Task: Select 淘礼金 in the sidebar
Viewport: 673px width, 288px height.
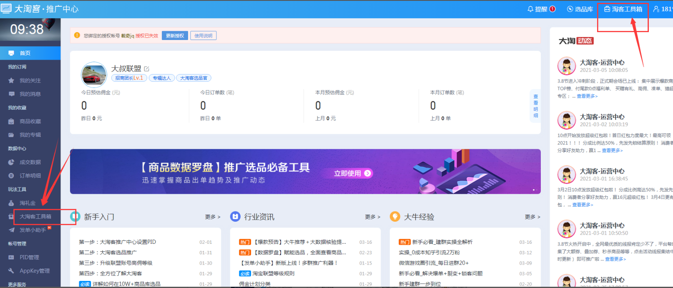Action: (x=28, y=203)
